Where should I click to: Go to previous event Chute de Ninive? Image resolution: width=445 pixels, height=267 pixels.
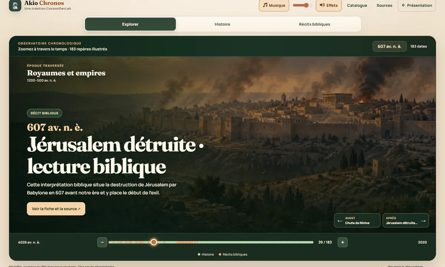357,220
